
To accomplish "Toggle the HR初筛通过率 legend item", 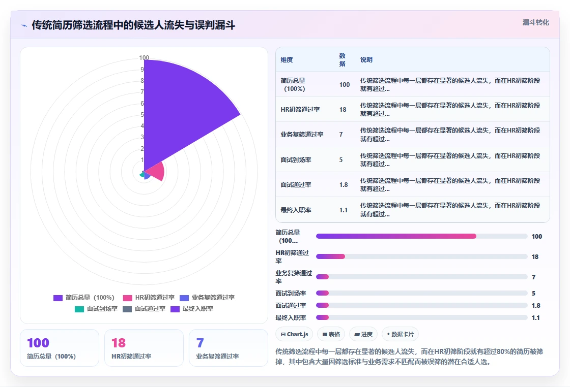I will click(149, 298).
